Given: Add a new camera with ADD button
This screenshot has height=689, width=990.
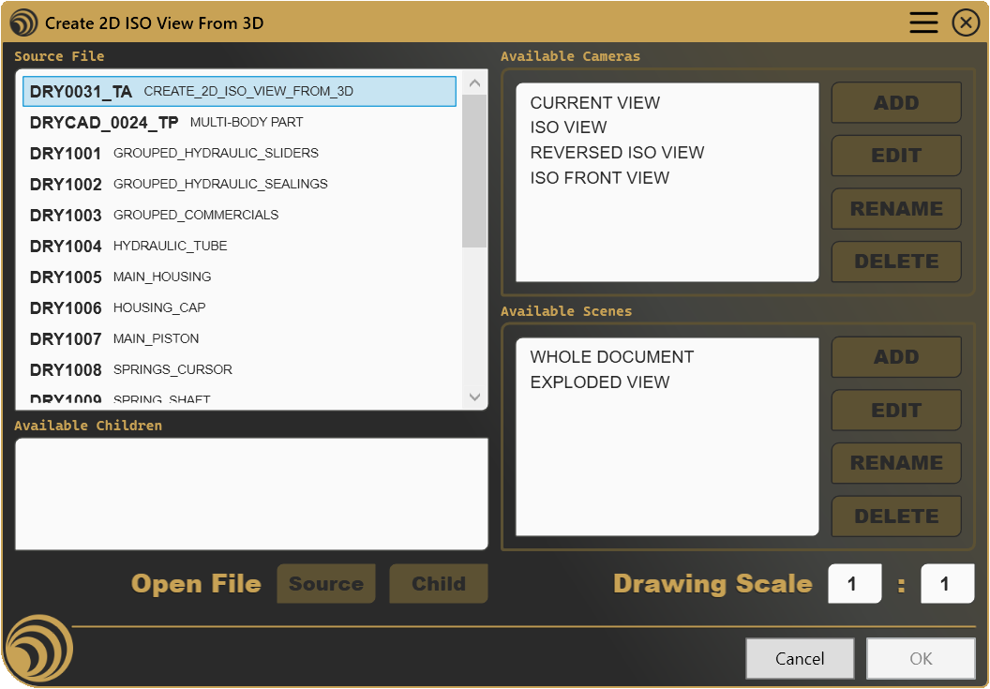Looking at the screenshot, I should pyautogui.click(x=896, y=102).
